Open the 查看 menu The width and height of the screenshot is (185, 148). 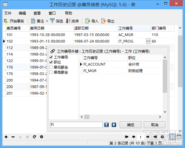pos(37,13)
